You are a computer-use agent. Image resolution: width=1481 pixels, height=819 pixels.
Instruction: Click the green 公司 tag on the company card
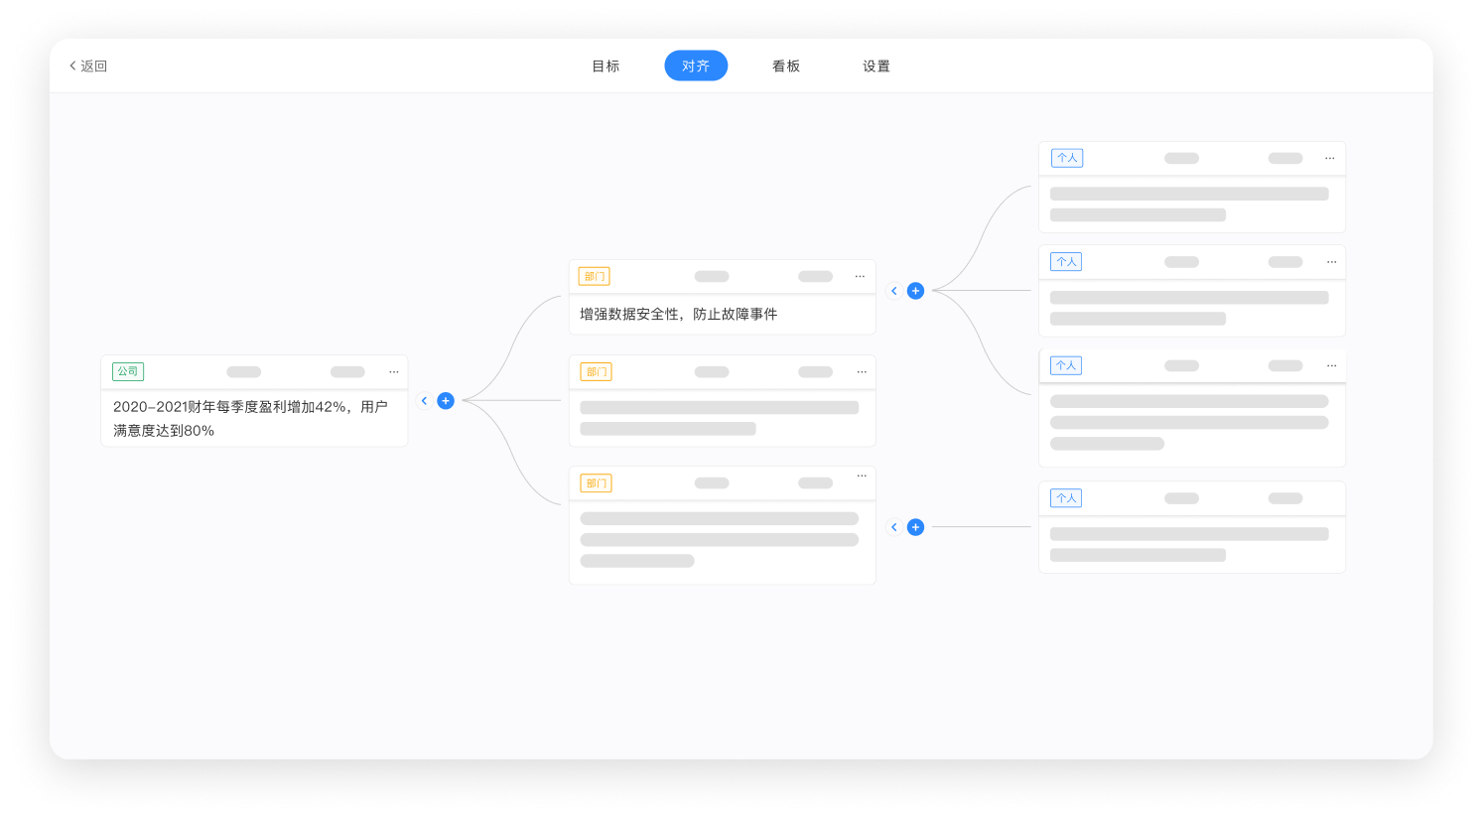pyautogui.click(x=127, y=371)
